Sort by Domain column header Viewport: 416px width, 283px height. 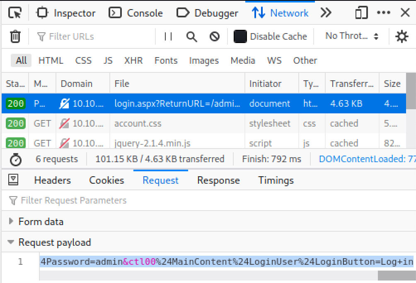(x=83, y=84)
